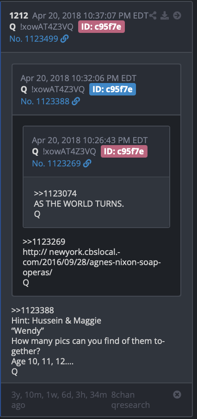Download post 1212 using the download icon
The width and height of the screenshot is (197, 419).
tap(165, 15)
